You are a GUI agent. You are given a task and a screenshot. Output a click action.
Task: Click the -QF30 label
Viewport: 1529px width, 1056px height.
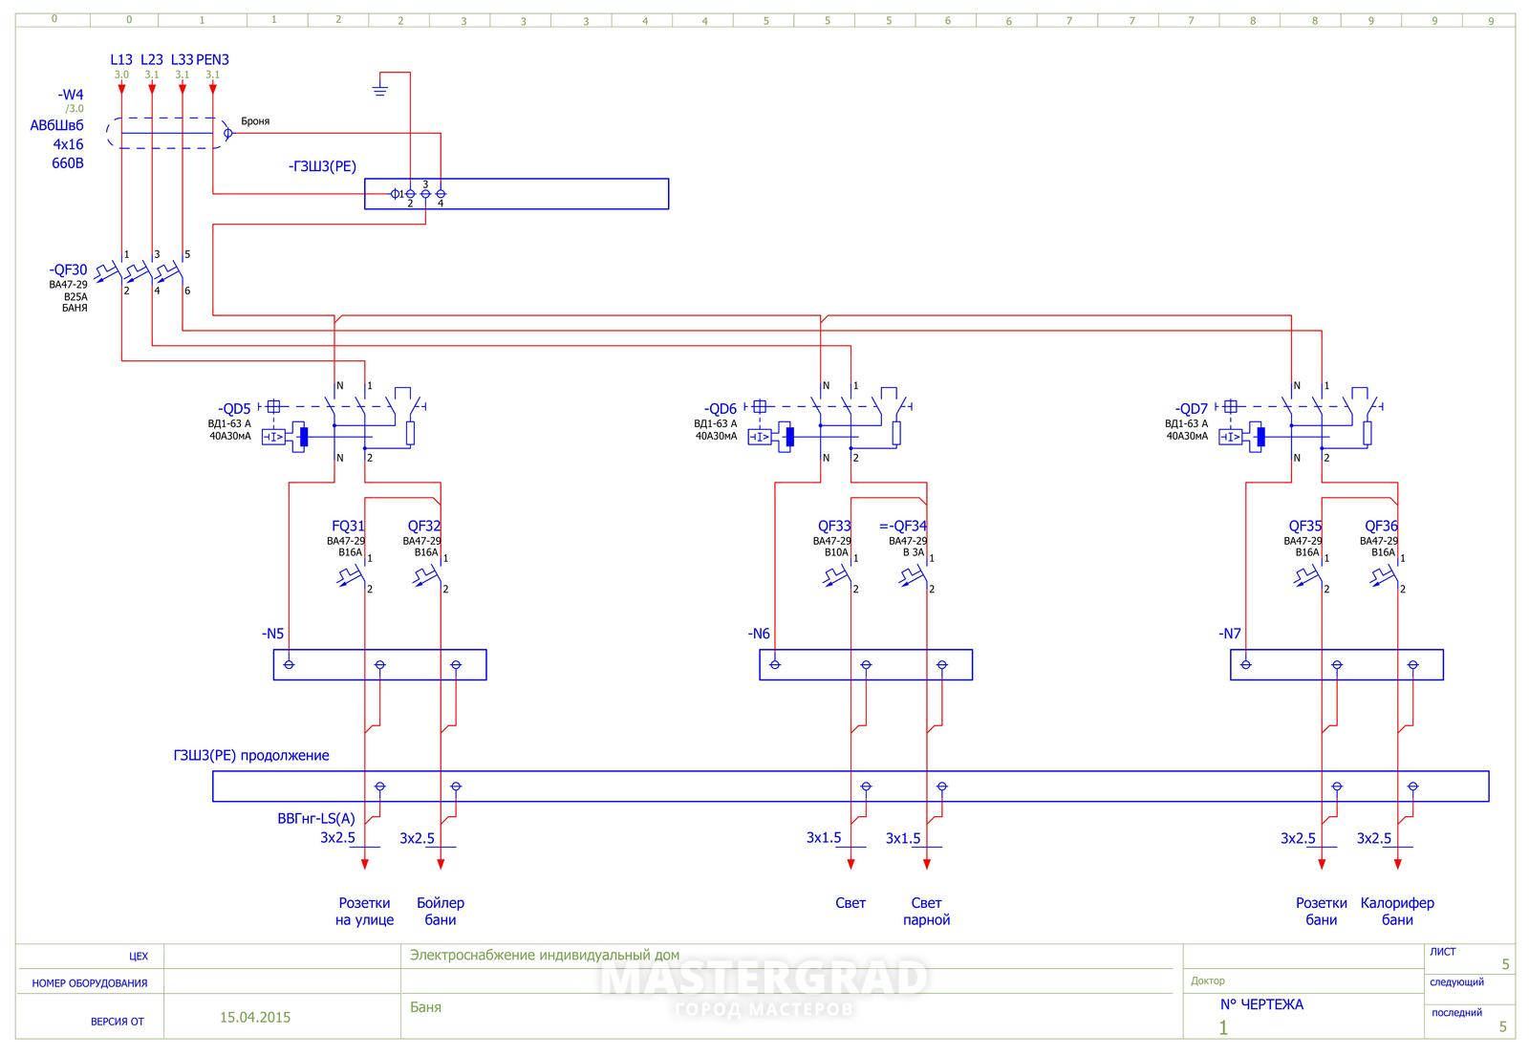(x=67, y=270)
